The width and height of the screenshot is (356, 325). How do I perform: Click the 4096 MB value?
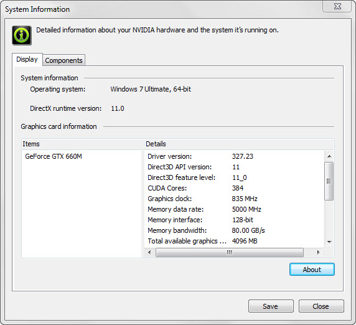click(245, 241)
